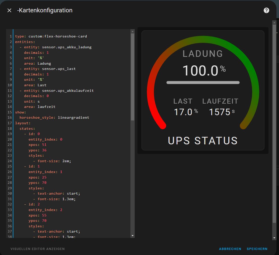Image resolution: width=279 pixels, height=255 pixels.
Task: Open help via the question mark icon
Action: [x=266, y=10]
